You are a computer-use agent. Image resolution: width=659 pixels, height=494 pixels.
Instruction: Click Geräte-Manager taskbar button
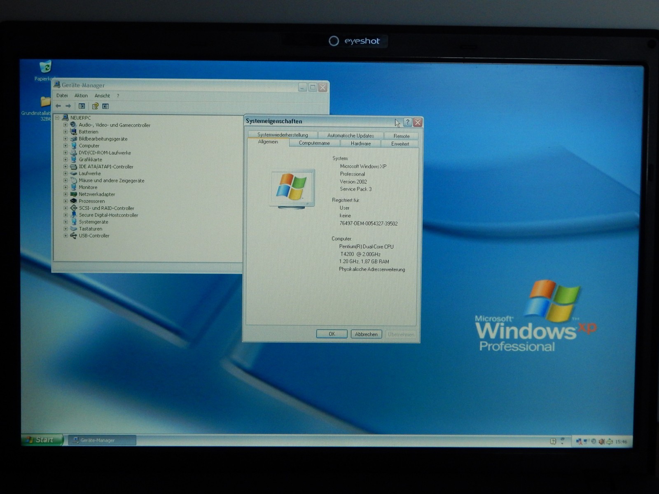click(x=102, y=440)
